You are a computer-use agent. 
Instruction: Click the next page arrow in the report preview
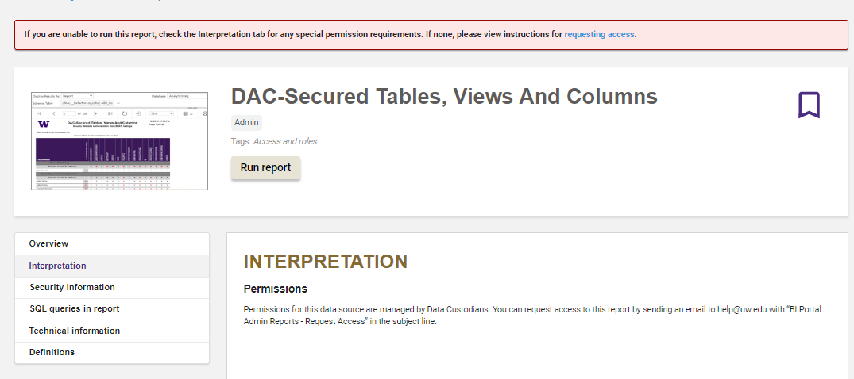click(x=95, y=113)
